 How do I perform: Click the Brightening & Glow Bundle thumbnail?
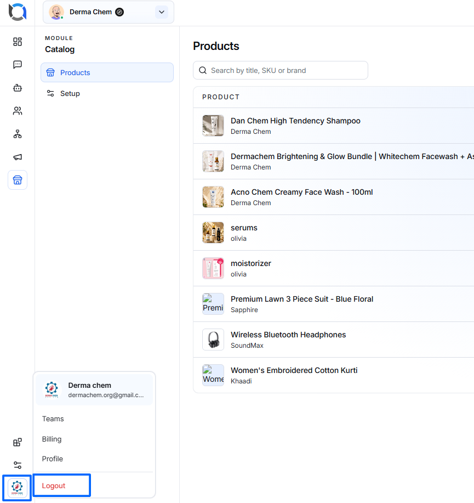[x=213, y=161]
